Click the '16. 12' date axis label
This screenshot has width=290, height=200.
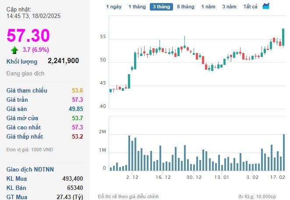[x=163, y=177]
